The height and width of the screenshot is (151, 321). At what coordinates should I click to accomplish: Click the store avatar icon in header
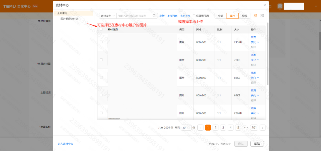280,6
